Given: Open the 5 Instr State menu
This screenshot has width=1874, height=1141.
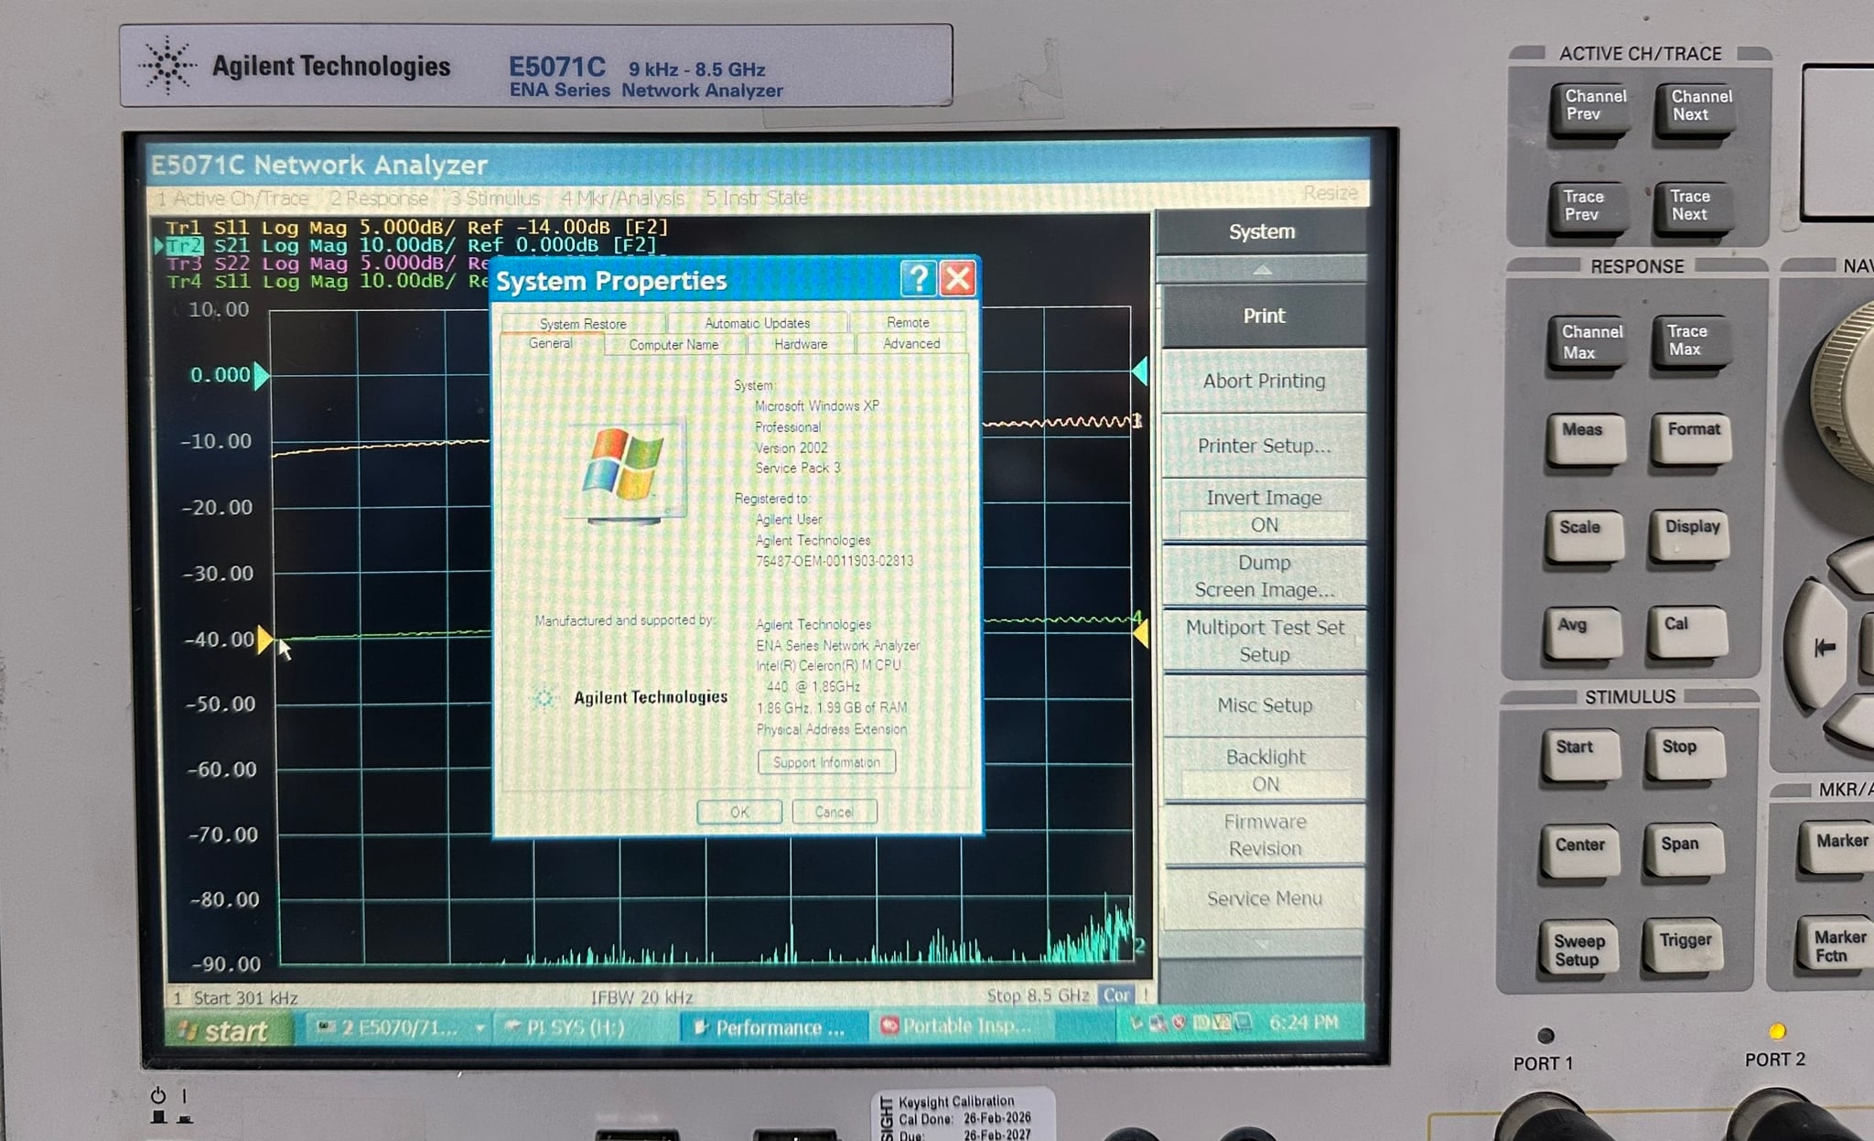Looking at the screenshot, I should (756, 197).
